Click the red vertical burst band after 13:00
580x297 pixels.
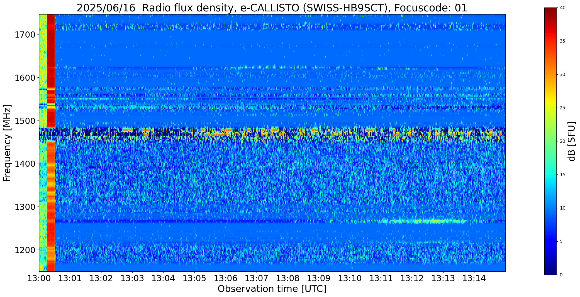[51, 143]
